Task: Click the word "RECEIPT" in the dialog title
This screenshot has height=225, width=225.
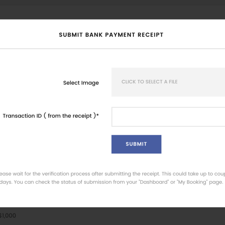Action: [x=150, y=35]
